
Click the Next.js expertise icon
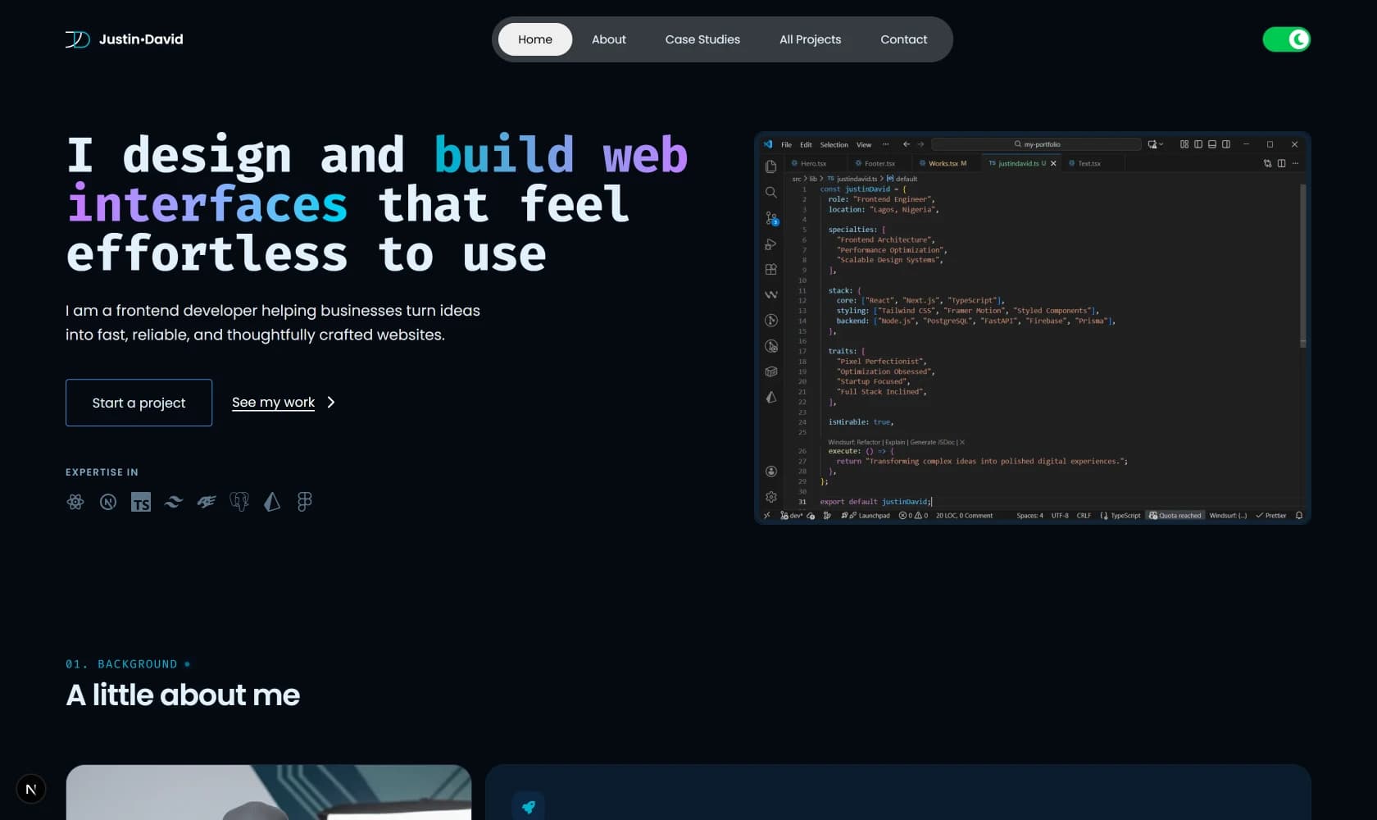tap(108, 502)
